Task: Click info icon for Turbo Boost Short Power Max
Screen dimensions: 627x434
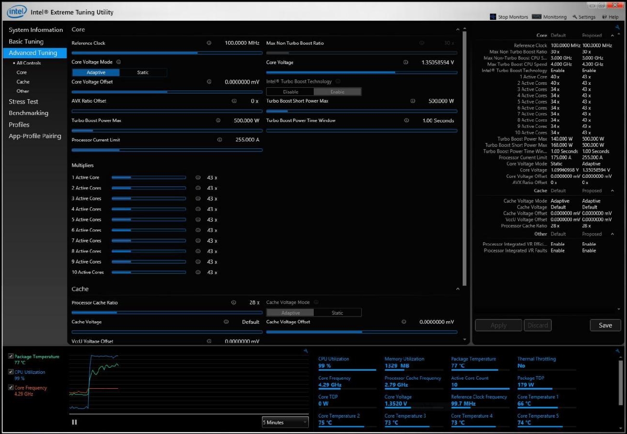Action: coord(413,101)
